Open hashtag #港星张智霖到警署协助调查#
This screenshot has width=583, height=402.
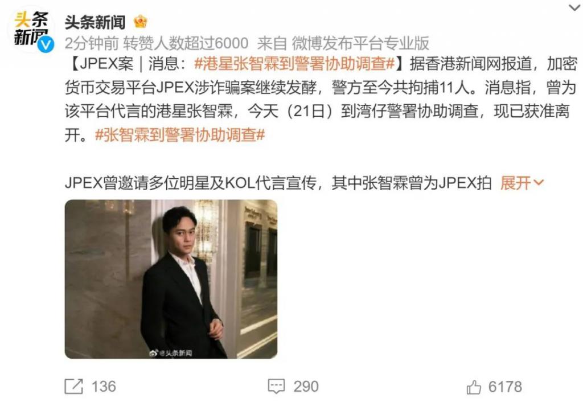pyautogui.click(x=294, y=64)
